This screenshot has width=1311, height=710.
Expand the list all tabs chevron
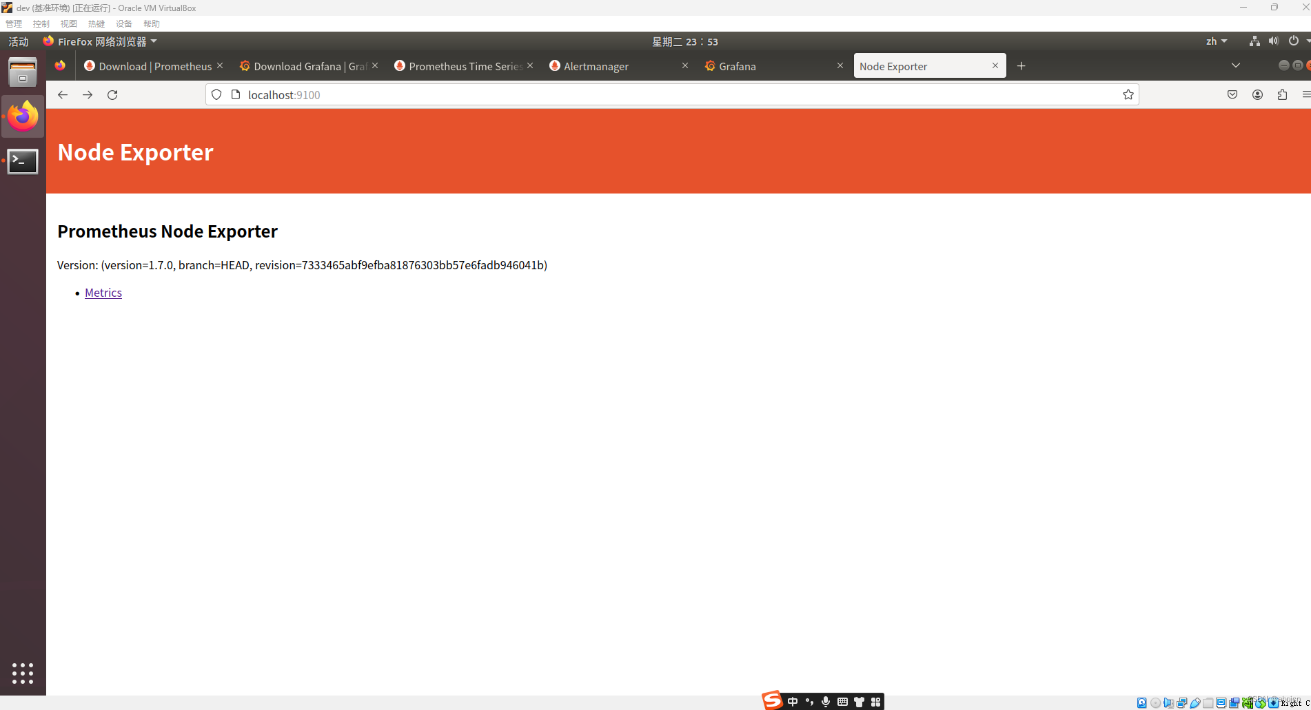coord(1236,66)
